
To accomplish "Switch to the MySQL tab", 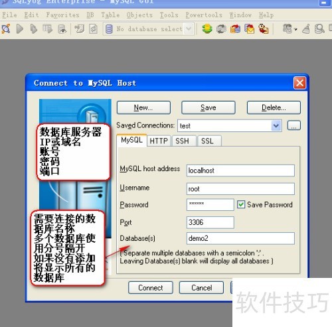I will (131, 140).
